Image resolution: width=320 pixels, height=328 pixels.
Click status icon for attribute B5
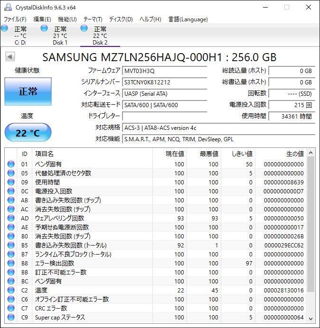(x=11, y=245)
